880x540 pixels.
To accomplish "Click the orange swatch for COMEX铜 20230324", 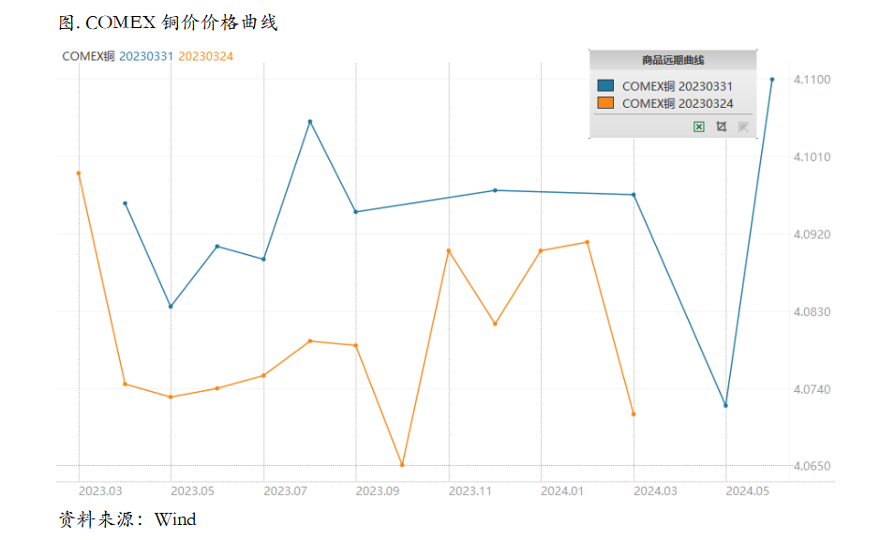I will tap(605, 103).
